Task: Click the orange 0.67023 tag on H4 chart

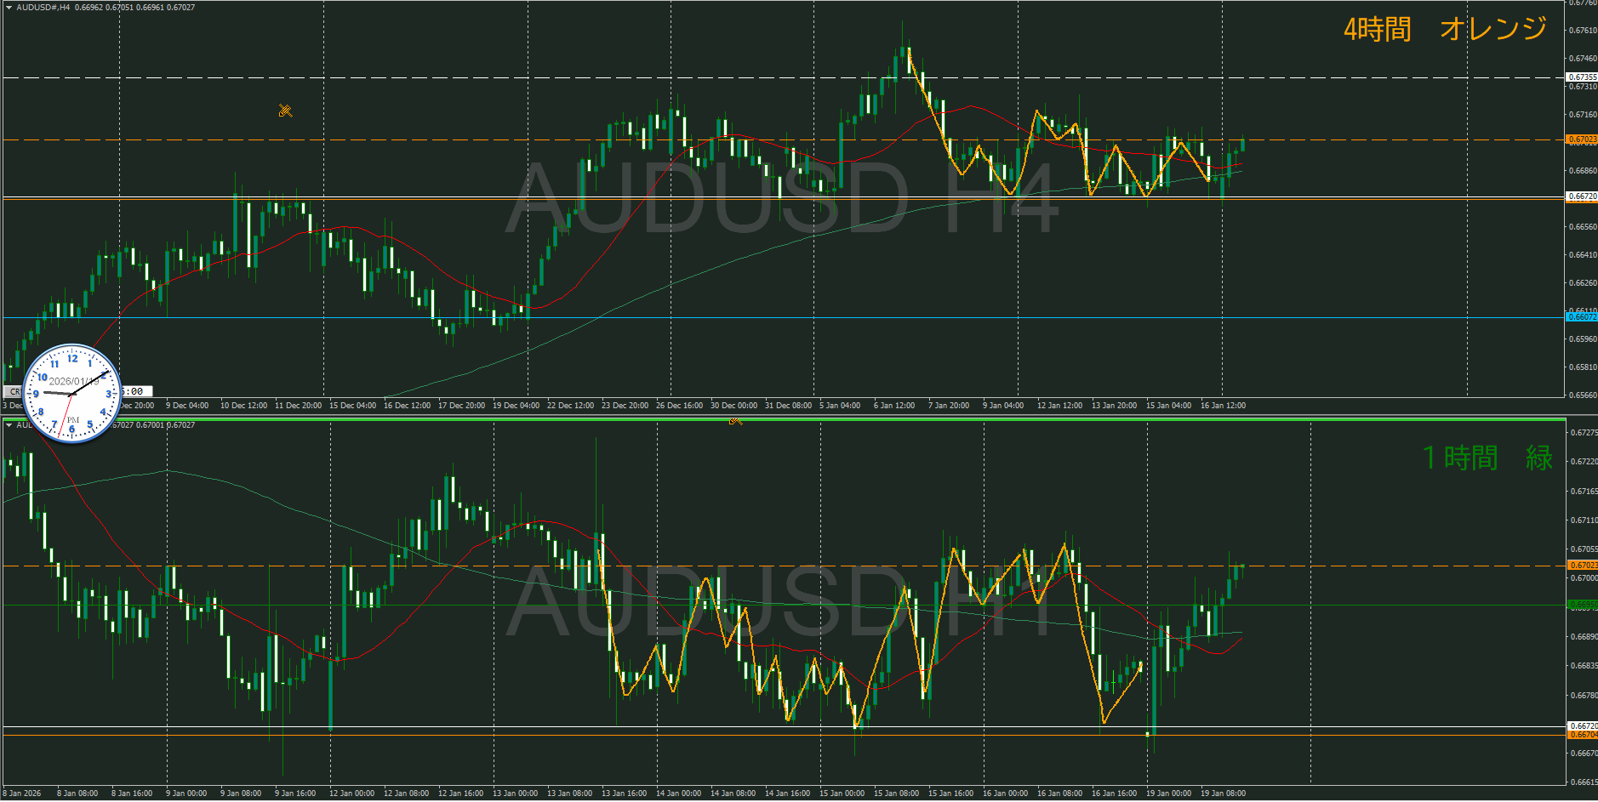Action: 1582,139
